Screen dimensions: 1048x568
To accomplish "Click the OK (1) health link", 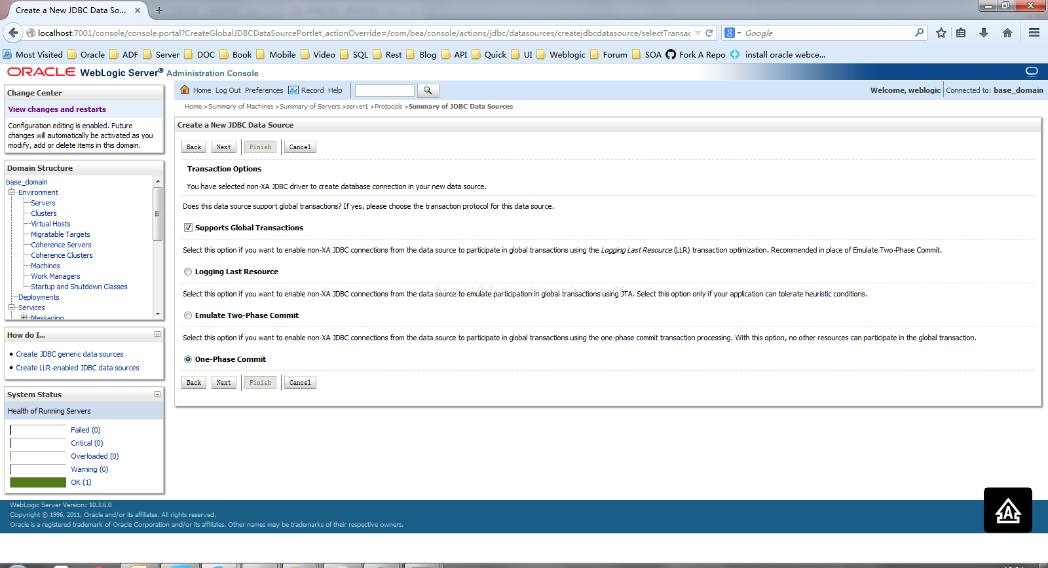I will point(81,482).
